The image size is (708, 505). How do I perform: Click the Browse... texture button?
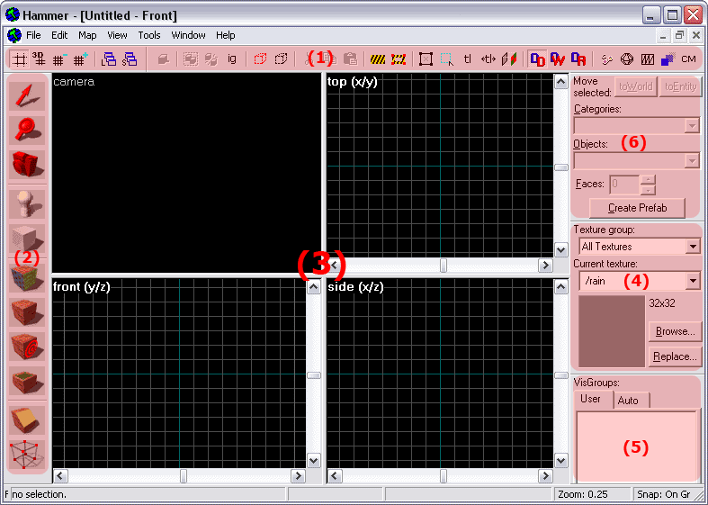click(x=673, y=331)
